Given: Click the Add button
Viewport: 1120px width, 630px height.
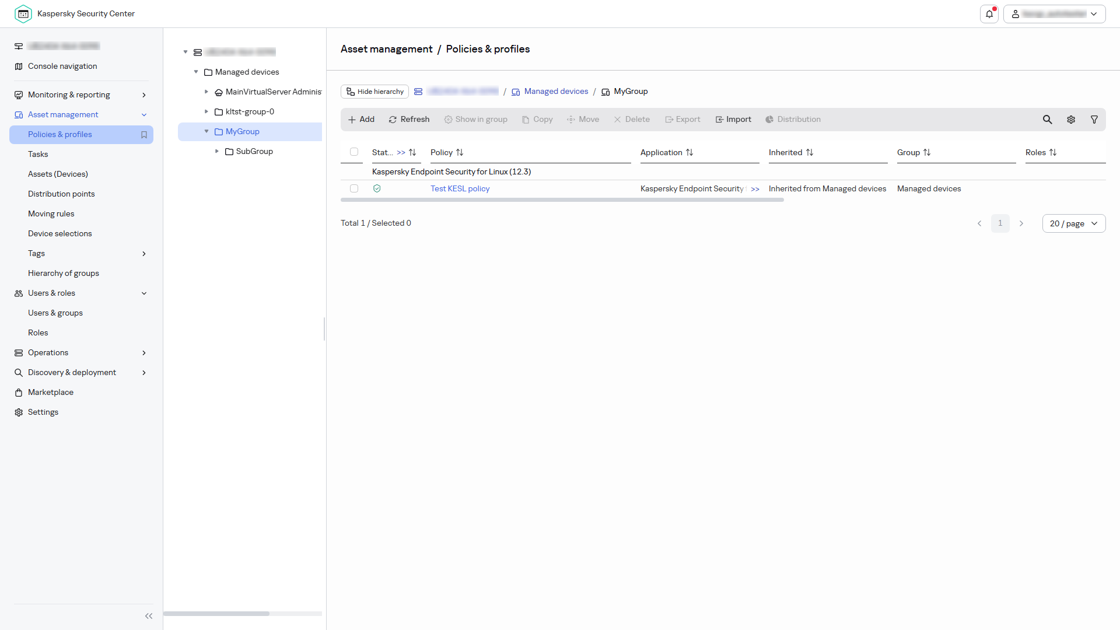Looking at the screenshot, I should (361, 120).
